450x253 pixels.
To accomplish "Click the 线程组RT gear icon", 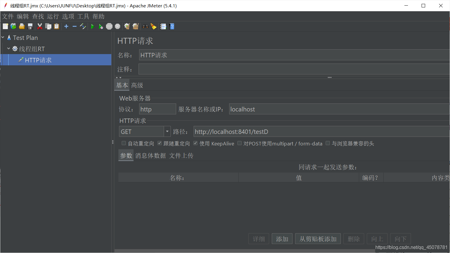I will (15, 48).
